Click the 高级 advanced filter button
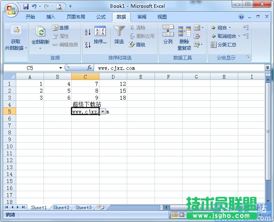 point(137,45)
